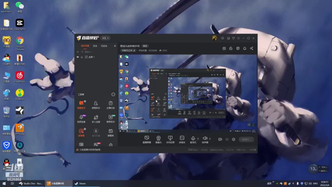
Task: Expand speaker options arrow
Action: click(x=210, y=139)
